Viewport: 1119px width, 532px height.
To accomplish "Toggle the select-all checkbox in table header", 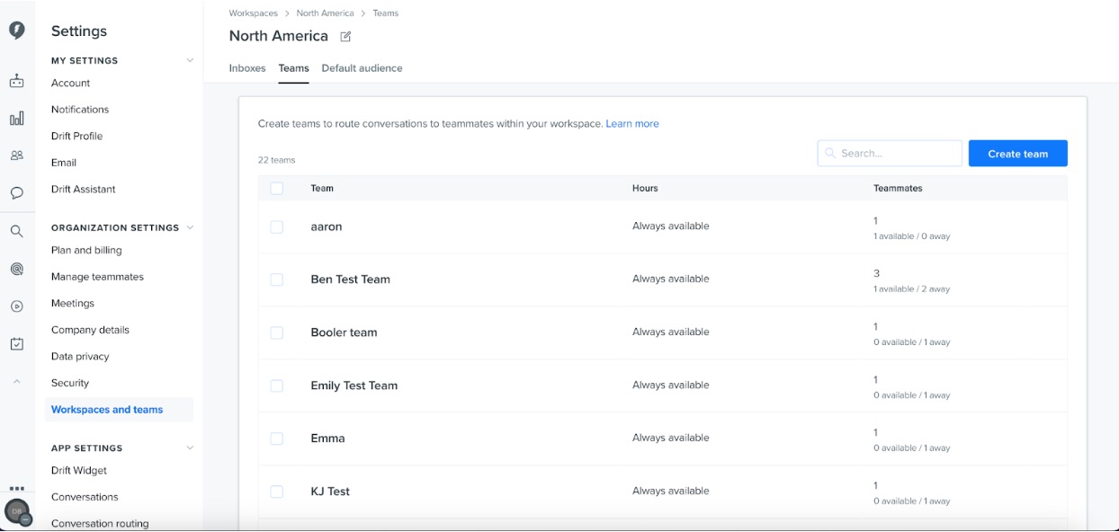I will coord(277,189).
